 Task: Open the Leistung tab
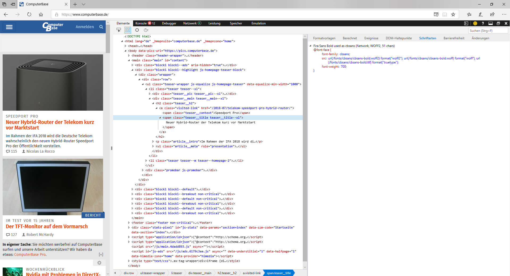[214, 23]
